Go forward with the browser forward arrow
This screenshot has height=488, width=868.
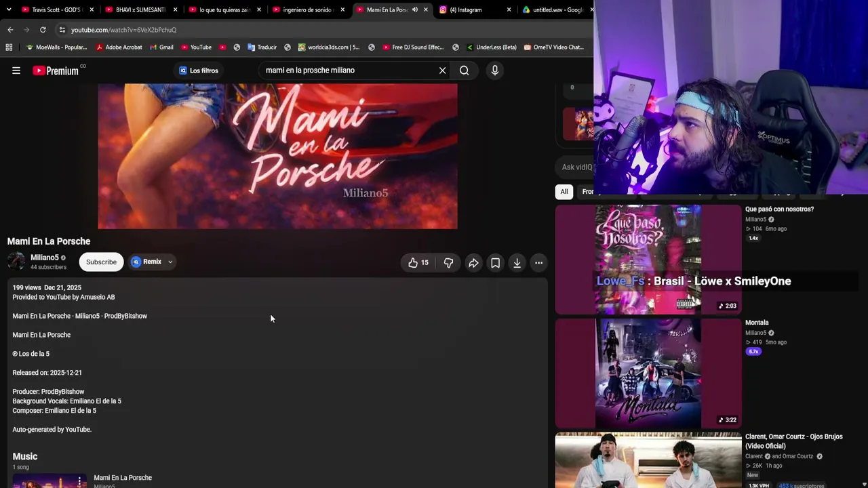coord(26,30)
